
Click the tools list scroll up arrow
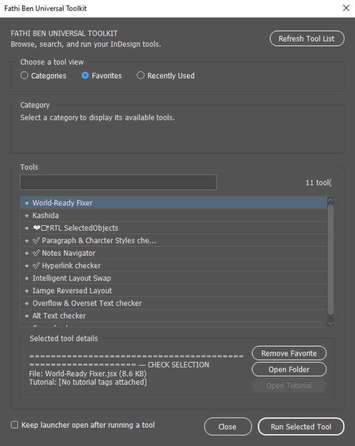(x=330, y=200)
